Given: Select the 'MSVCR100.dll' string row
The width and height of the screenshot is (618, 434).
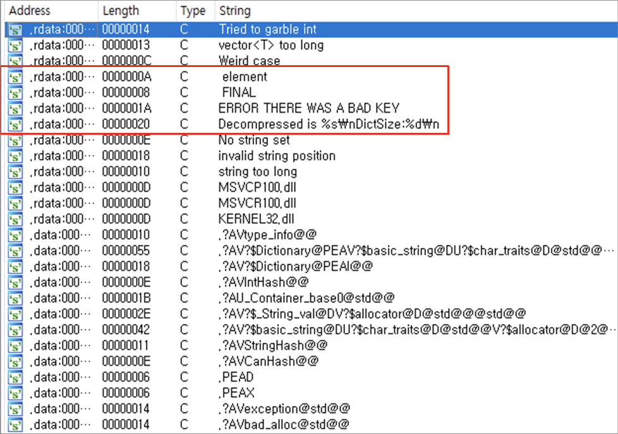Looking at the screenshot, I should tap(257, 203).
